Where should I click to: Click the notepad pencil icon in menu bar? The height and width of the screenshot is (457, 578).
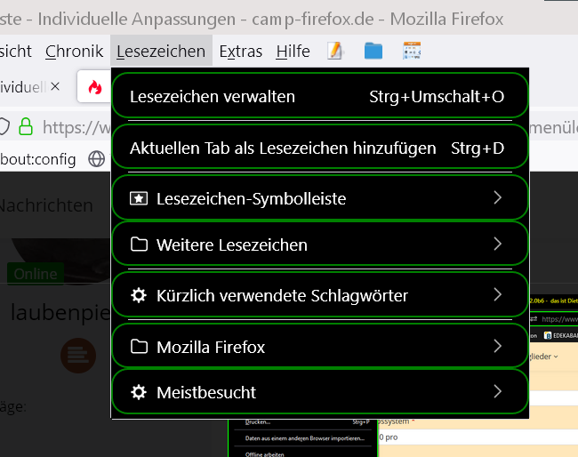coord(335,51)
